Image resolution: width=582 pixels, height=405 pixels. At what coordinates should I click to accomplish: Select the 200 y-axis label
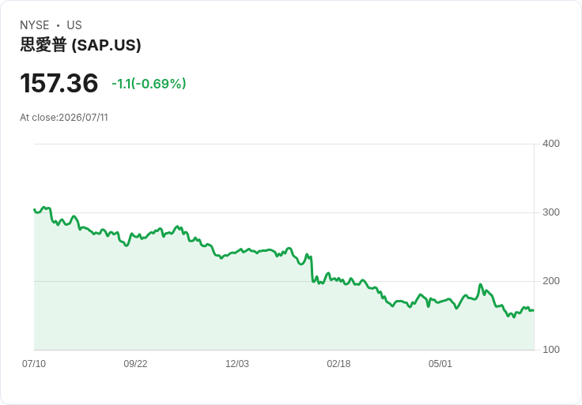click(551, 281)
